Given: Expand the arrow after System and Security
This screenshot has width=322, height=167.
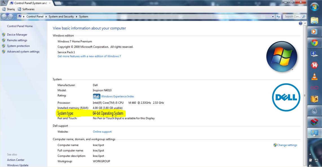Looking at the screenshot, I should coord(77,17).
